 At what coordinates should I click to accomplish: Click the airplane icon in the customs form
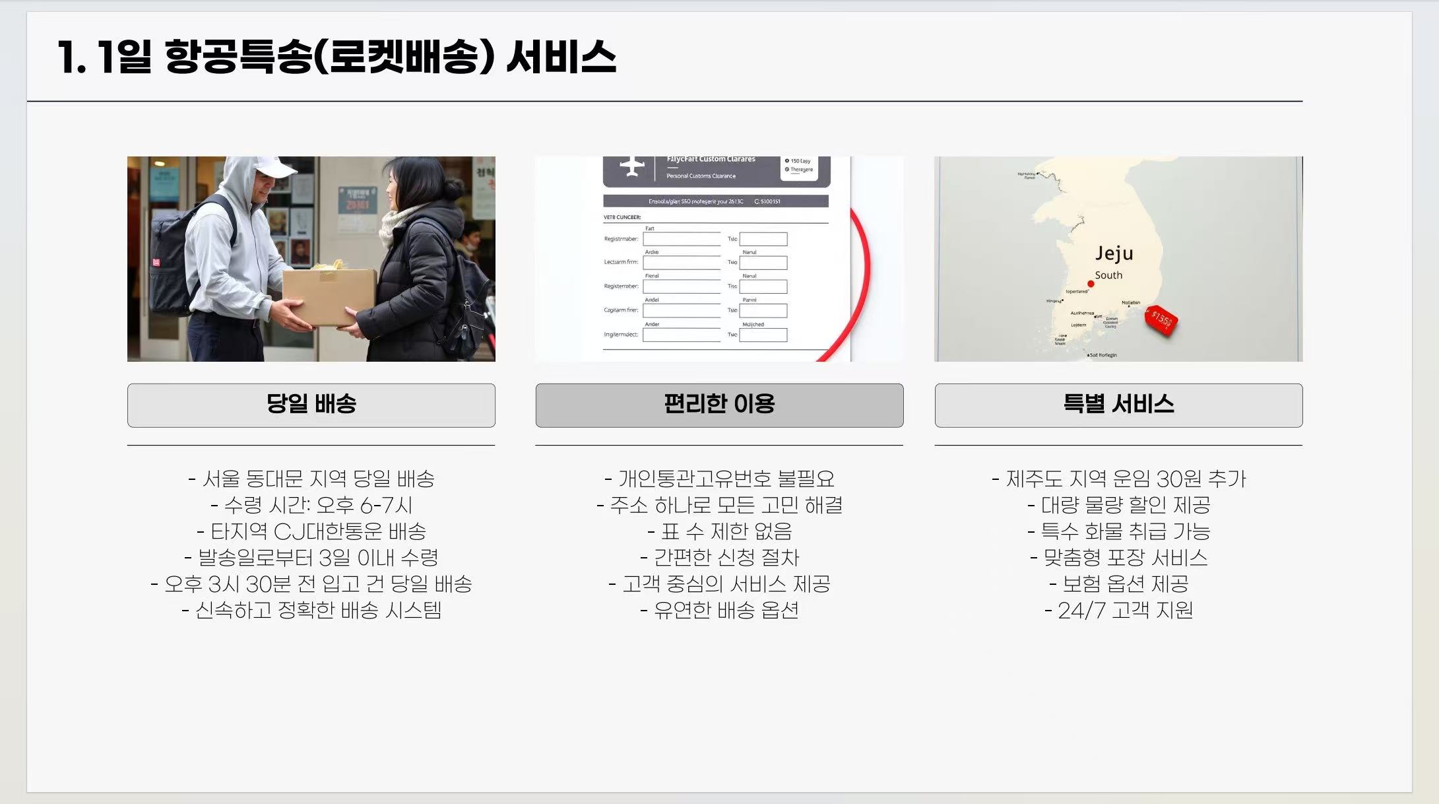tap(632, 166)
